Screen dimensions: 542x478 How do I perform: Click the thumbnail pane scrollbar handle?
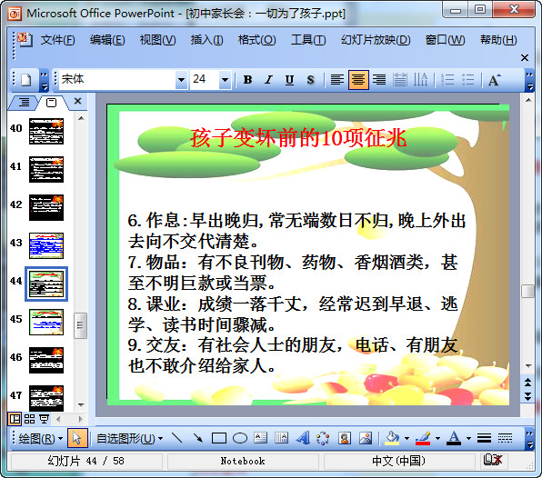(80, 325)
